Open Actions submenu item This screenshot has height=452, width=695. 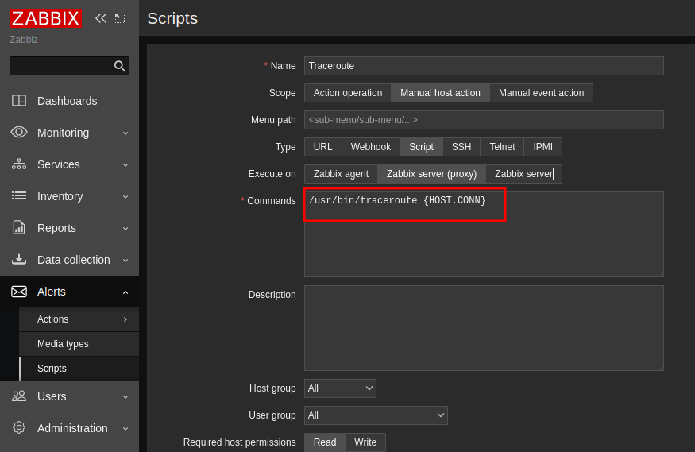click(x=79, y=319)
